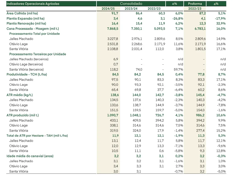Select the 74,0 Santa Vitória terceiros value
Viewport: 241px width, 180px height.
point(139,69)
